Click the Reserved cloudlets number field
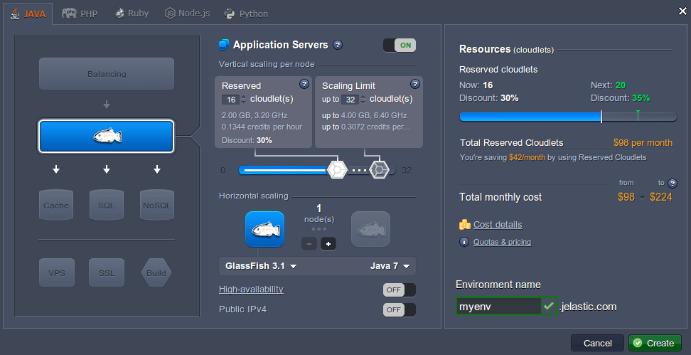This screenshot has height=355, width=691. pyautogui.click(x=231, y=100)
